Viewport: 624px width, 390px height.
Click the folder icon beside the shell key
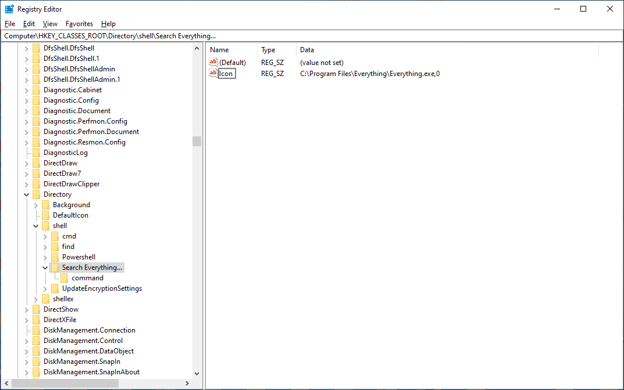[45, 225]
